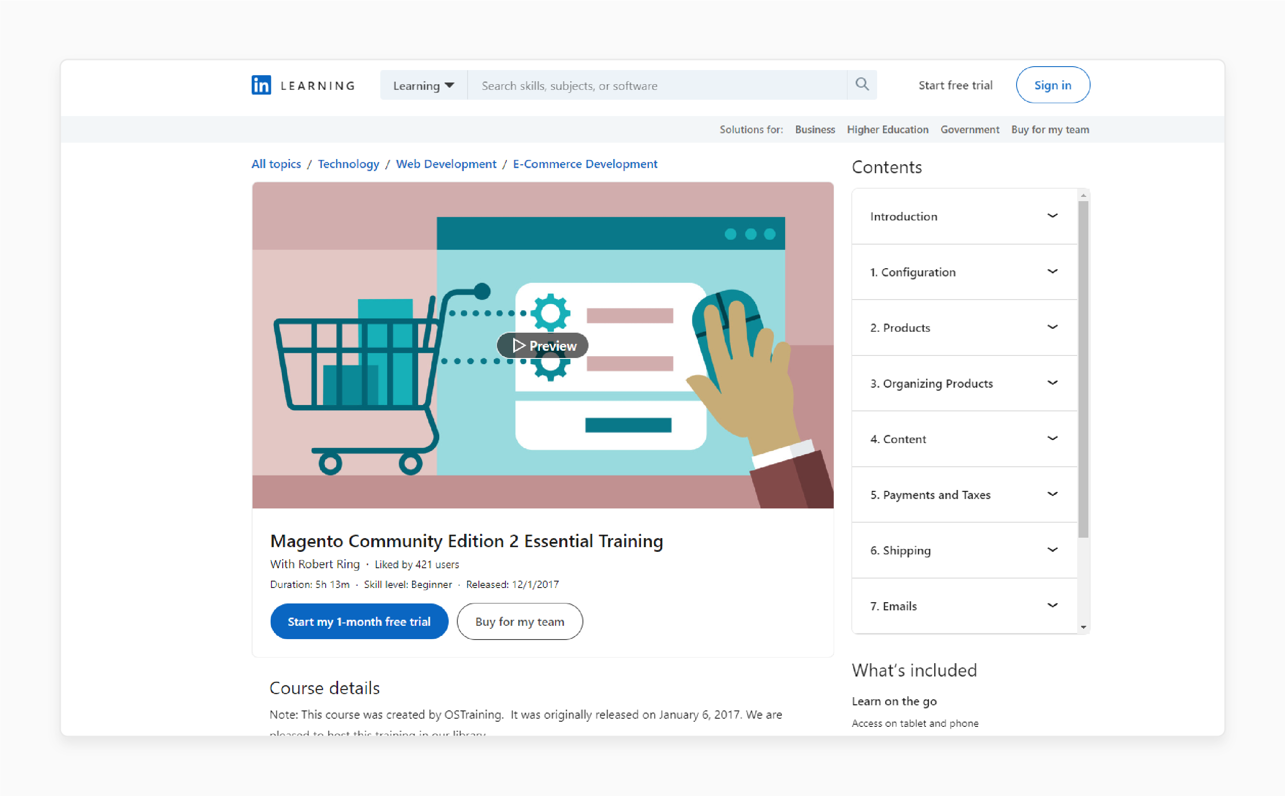The height and width of the screenshot is (796, 1285).
Task: Click the Skill level: Beginner text
Action: [408, 585]
